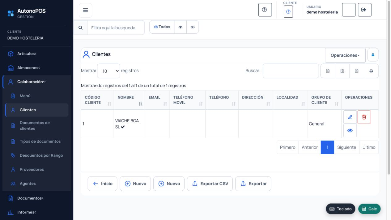Go to Siguiente page
The width and height of the screenshot is (391, 220).
tap(346, 147)
